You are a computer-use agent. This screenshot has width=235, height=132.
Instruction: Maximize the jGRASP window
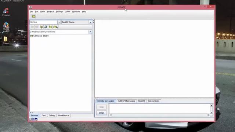[205, 7]
